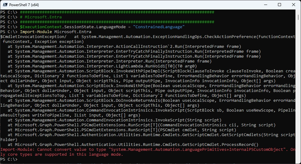Maximize the PowerShell 7 window

[279, 5]
